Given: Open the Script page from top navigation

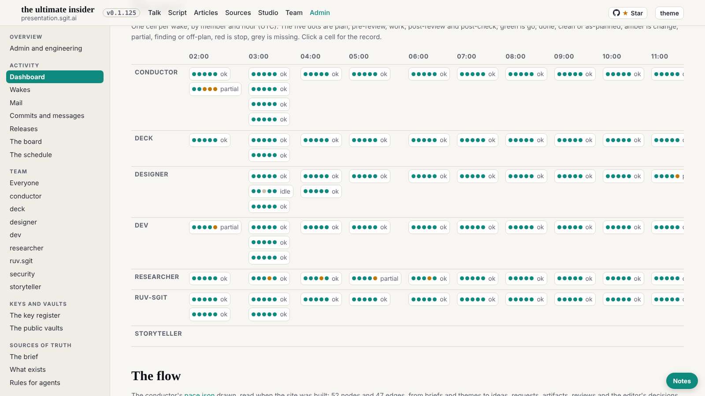Looking at the screenshot, I should point(177,13).
